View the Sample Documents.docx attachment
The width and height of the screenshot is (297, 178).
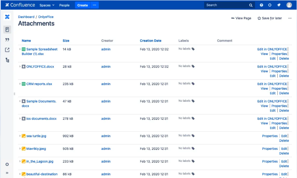click(264, 106)
